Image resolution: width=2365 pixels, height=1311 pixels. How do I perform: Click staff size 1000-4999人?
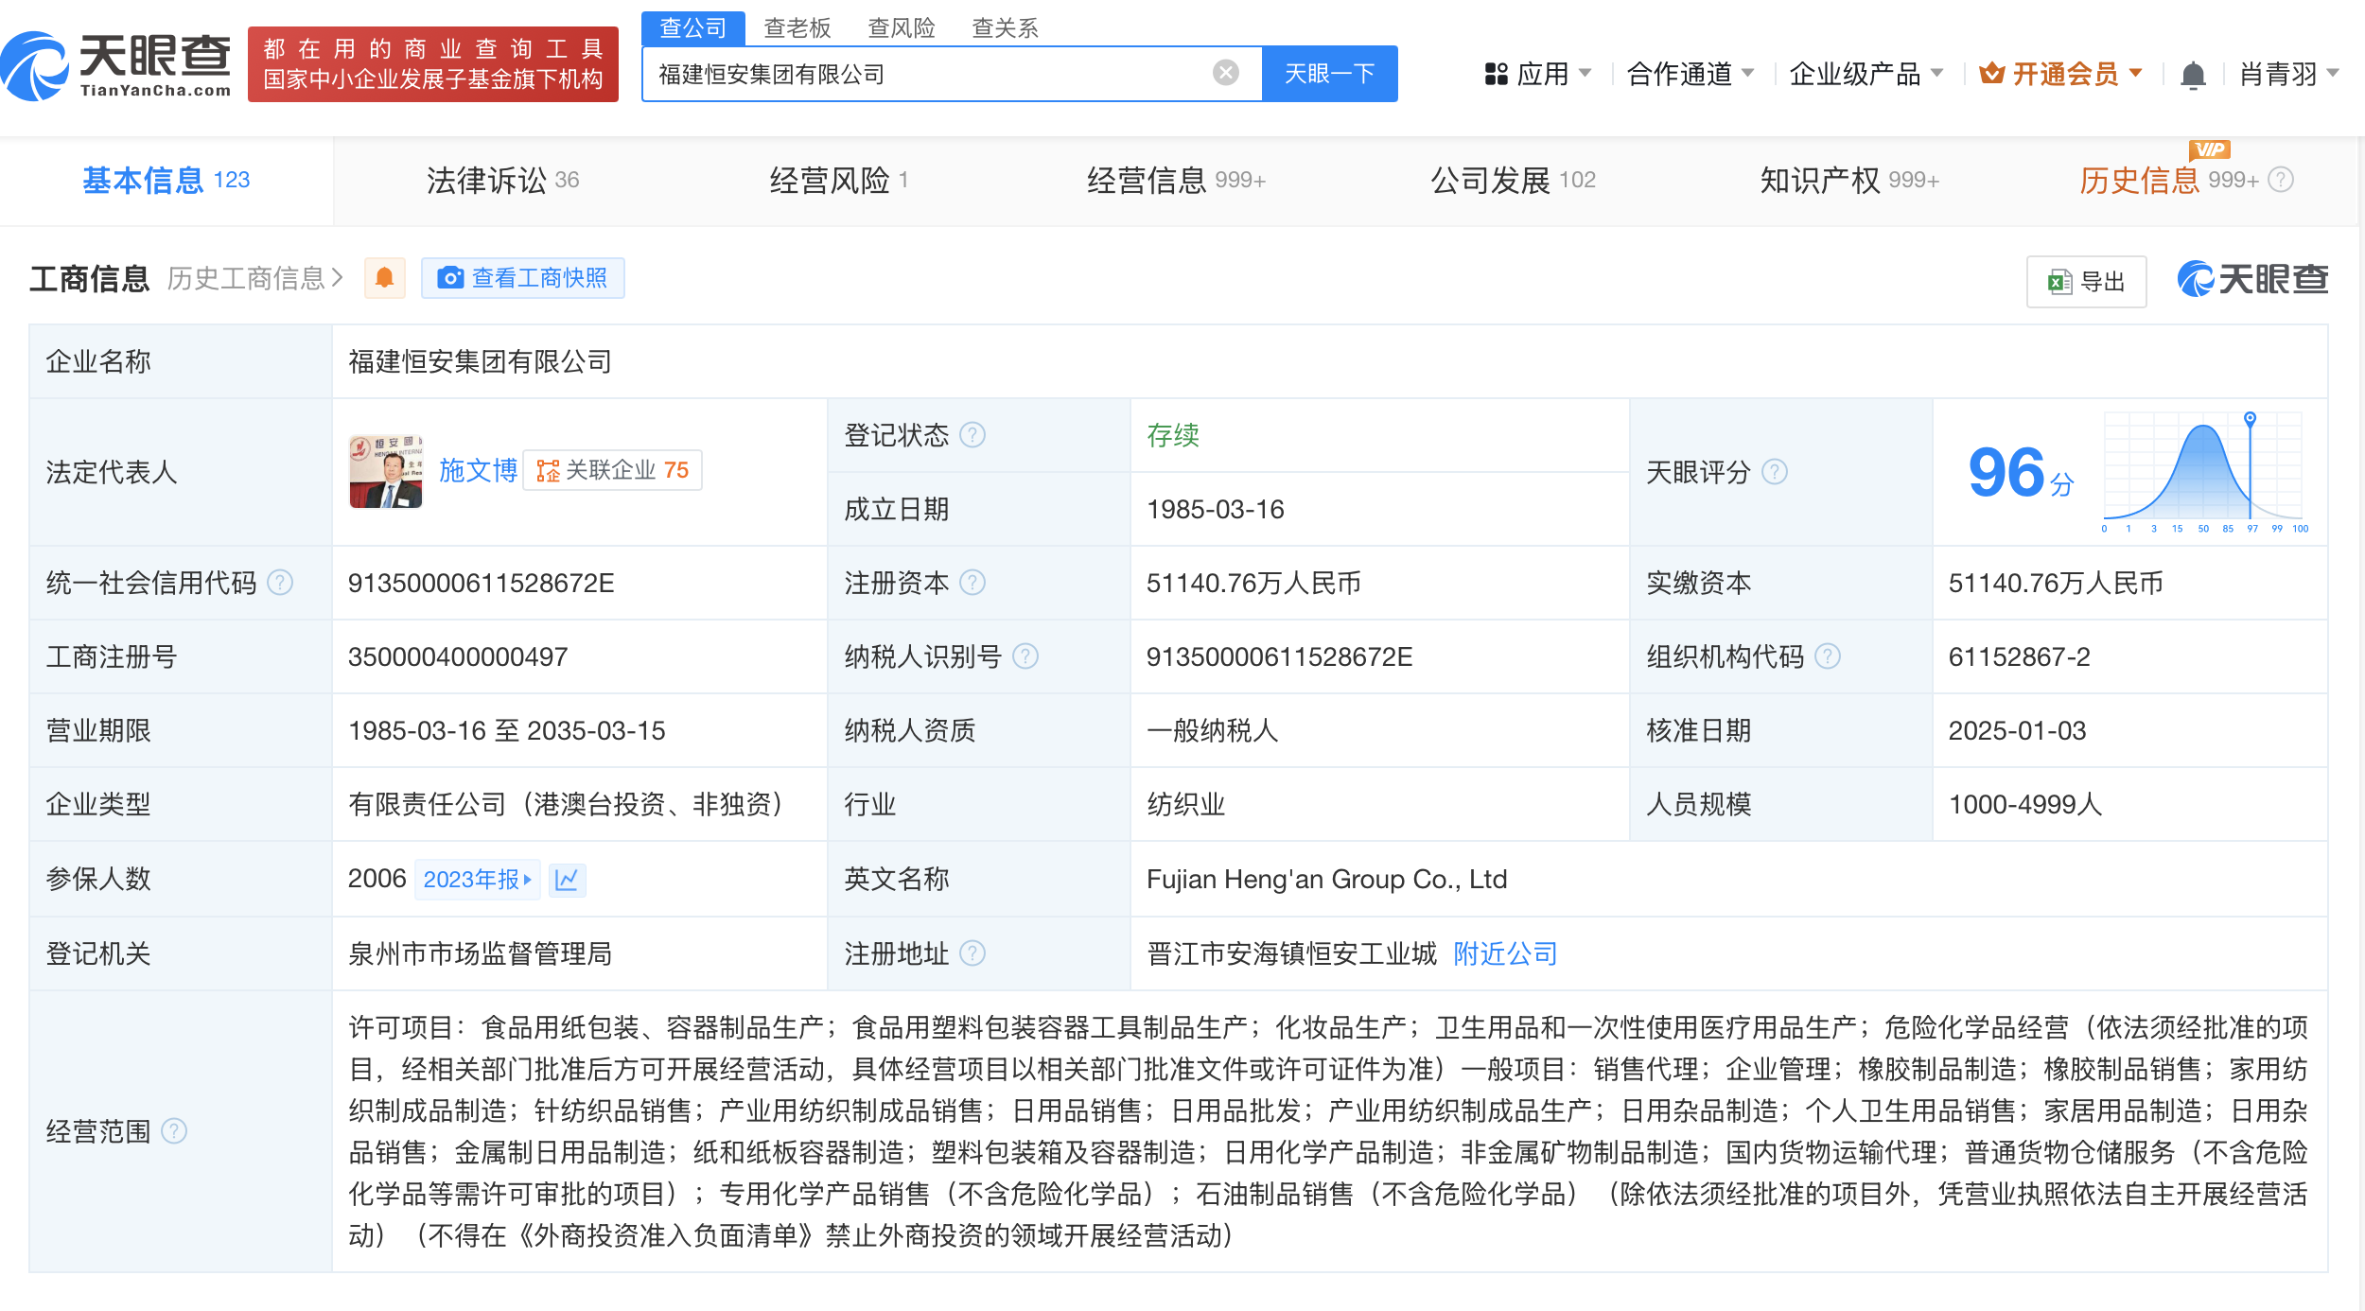click(2025, 804)
